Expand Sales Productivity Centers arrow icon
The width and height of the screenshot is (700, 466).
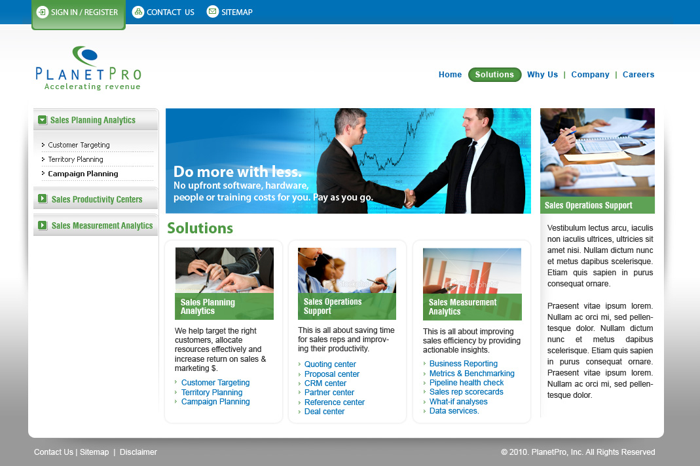(43, 199)
